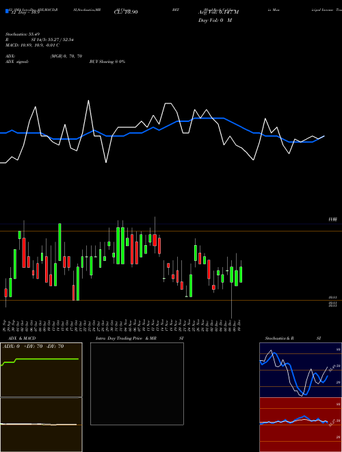342x452 pixels.
Task: Click the 'SI 14/3: 55.27 / 52.54' reading
Action: coord(53,40)
